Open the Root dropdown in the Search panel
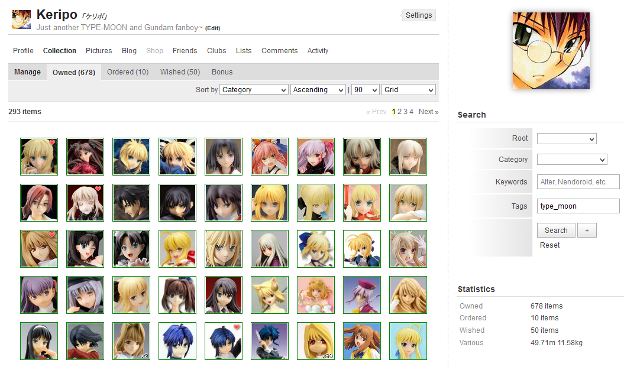The width and height of the screenshot is (624, 370). pyautogui.click(x=566, y=138)
